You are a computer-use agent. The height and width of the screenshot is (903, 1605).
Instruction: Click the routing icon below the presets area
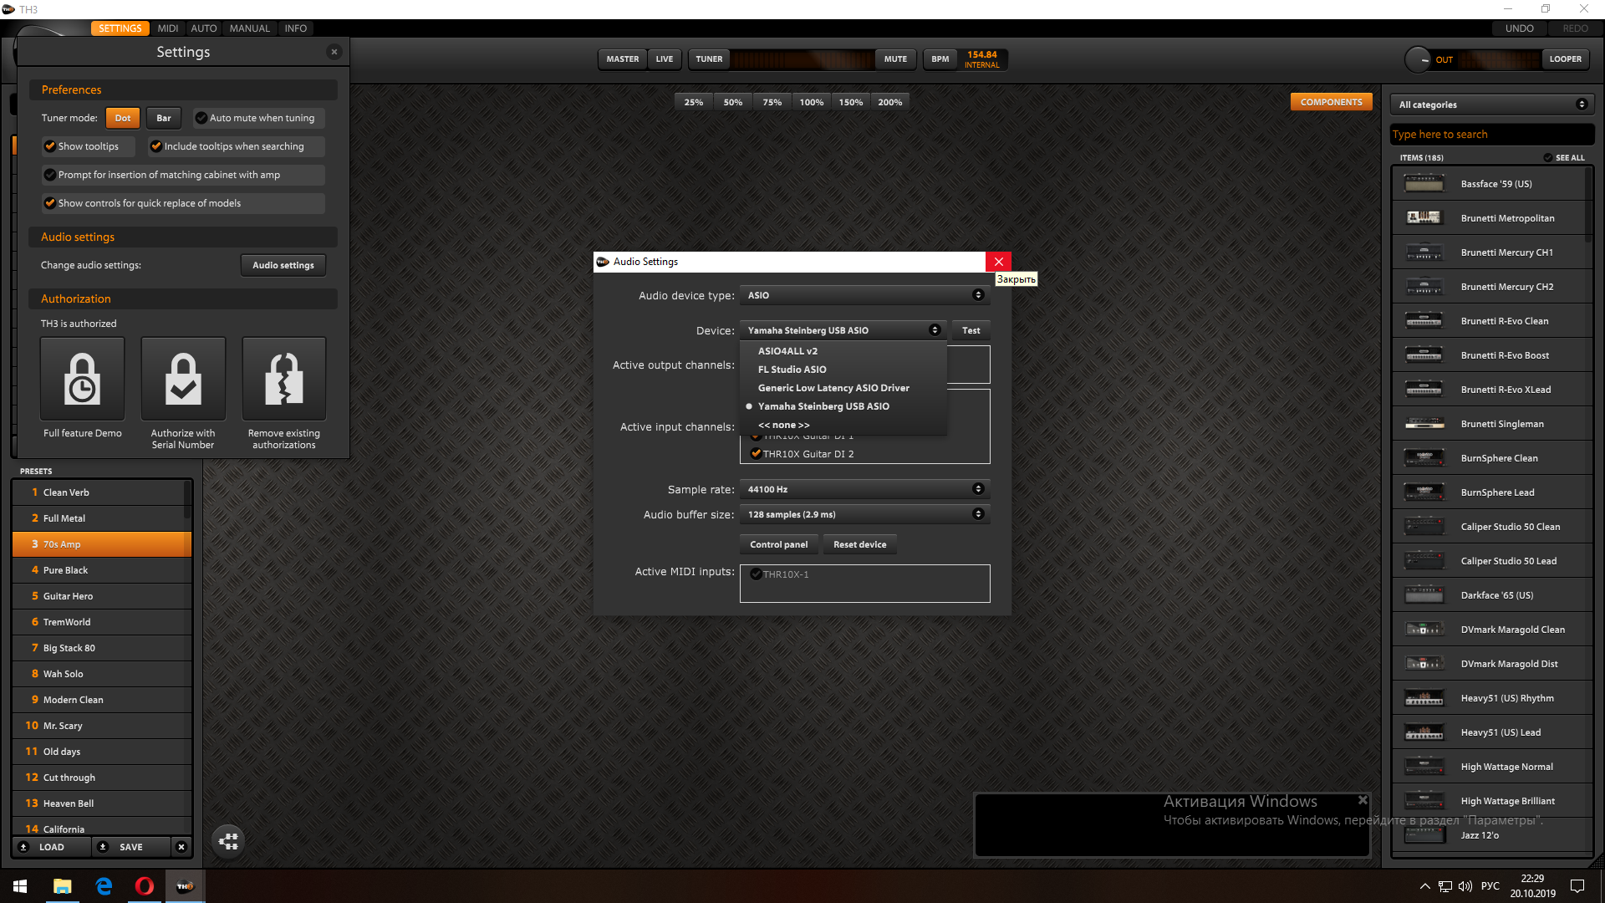click(x=228, y=841)
